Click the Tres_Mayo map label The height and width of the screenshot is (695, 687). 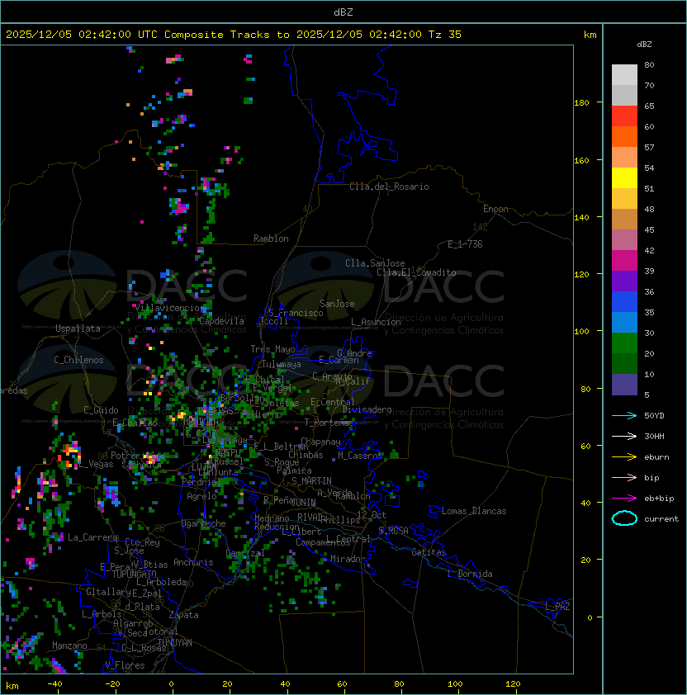click(x=272, y=349)
